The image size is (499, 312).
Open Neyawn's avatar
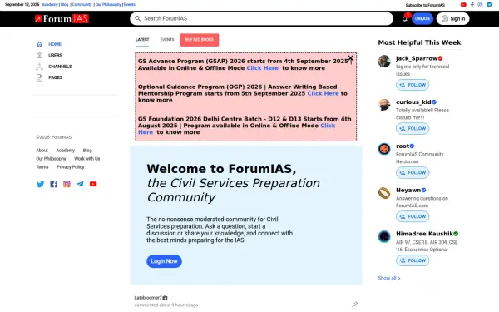tap(384, 193)
